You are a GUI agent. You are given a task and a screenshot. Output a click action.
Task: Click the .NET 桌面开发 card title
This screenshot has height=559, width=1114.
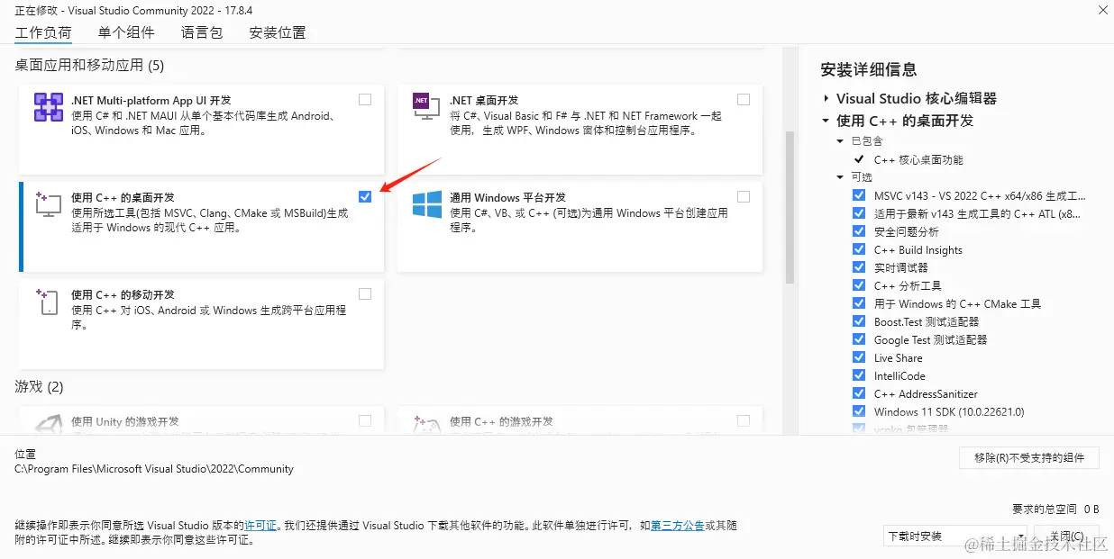(484, 100)
